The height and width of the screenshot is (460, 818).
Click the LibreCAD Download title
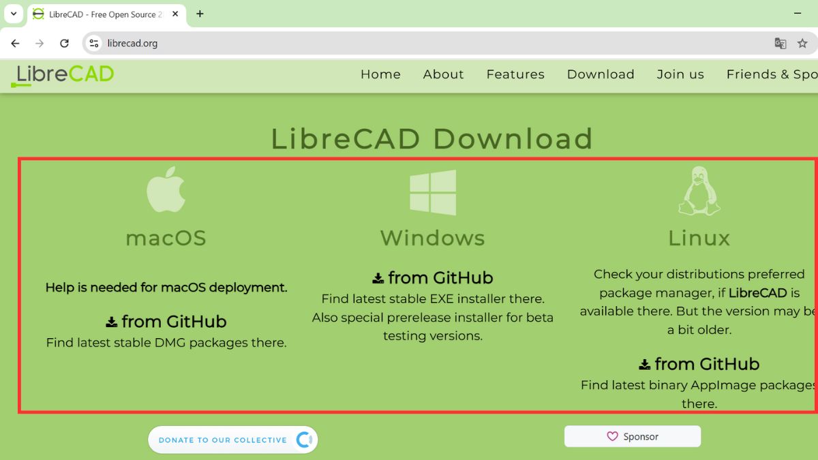click(x=432, y=139)
